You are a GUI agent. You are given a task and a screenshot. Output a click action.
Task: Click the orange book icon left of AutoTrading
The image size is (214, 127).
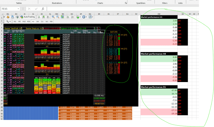coord(8,17)
